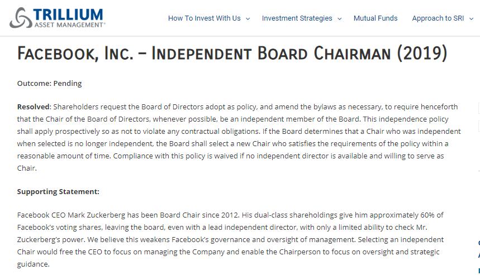Click the "Supporting Statement:" heading
Screen dimensions: 480x275
[58, 191]
